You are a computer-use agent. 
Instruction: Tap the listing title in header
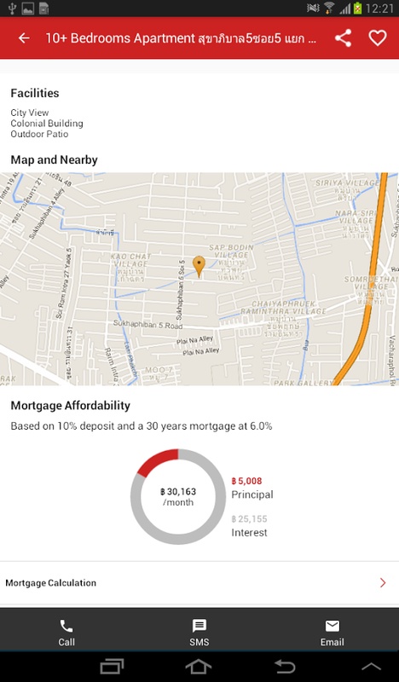click(181, 38)
